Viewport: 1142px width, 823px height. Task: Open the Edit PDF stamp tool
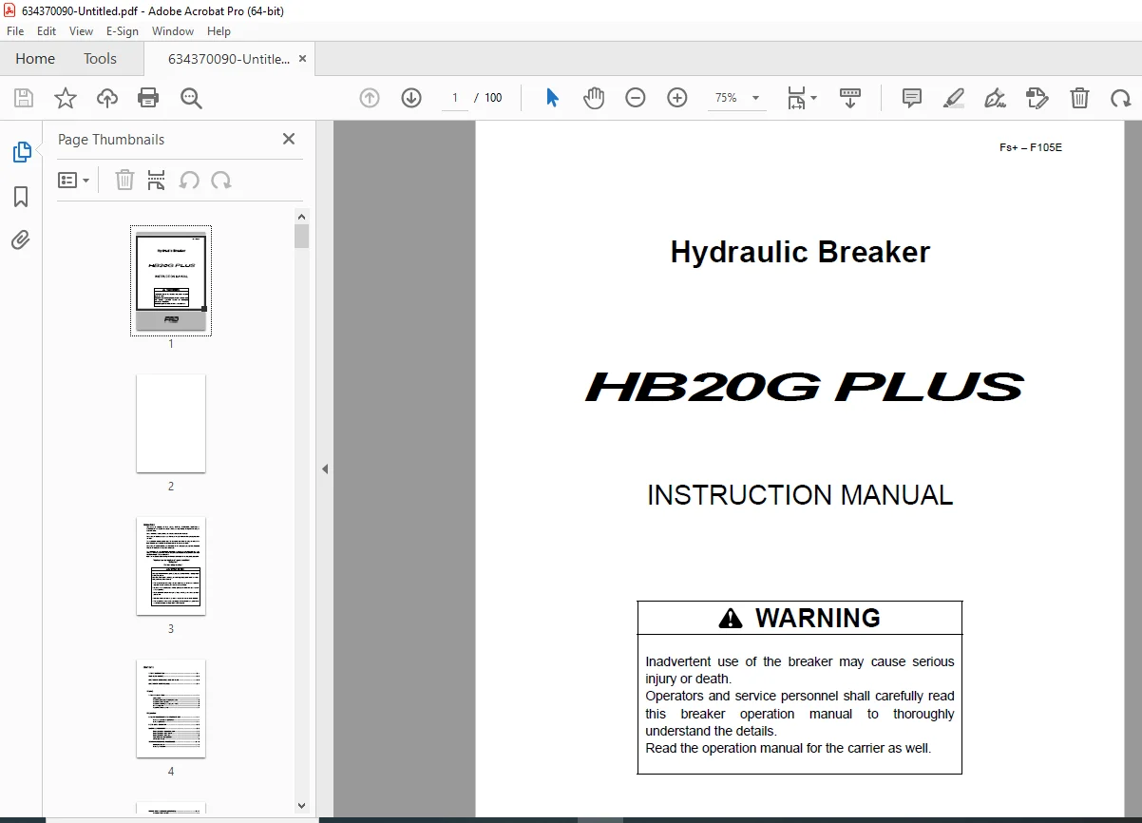tap(1037, 98)
